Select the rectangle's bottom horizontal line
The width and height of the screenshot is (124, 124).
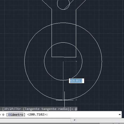[64, 57]
